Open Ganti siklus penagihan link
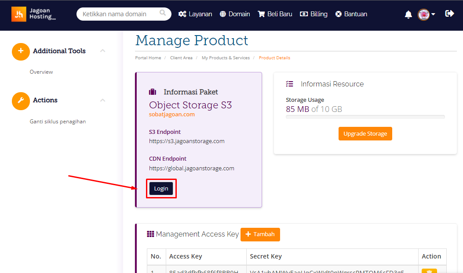 pyautogui.click(x=58, y=122)
